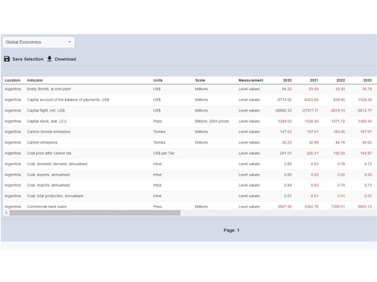Select the Carbon dioxide emissions row

coord(48,132)
